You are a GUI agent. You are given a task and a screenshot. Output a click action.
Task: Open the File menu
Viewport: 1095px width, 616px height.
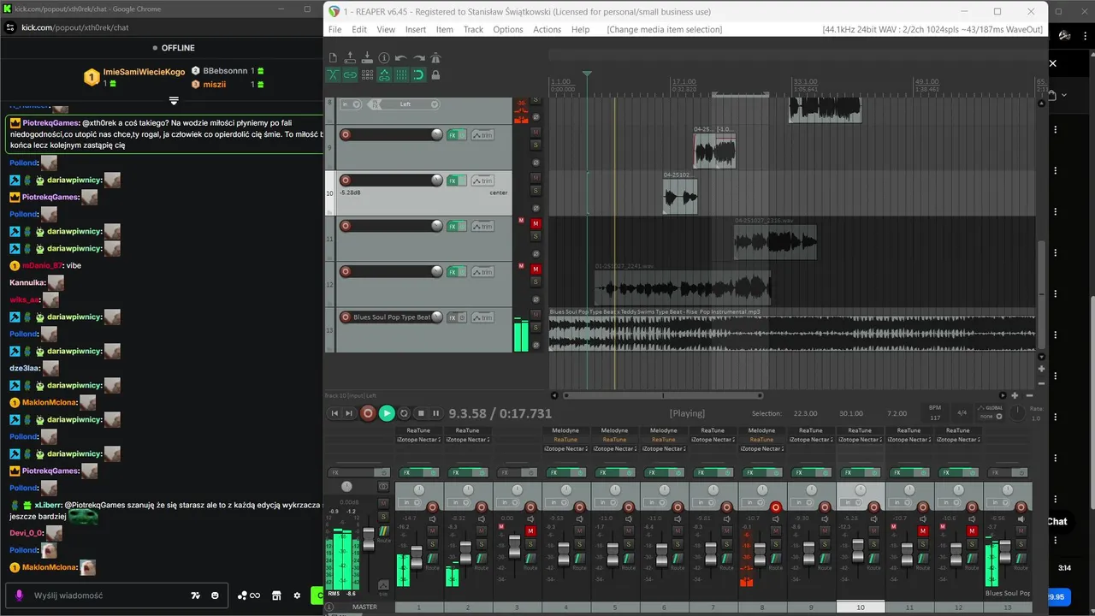[334, 29]
